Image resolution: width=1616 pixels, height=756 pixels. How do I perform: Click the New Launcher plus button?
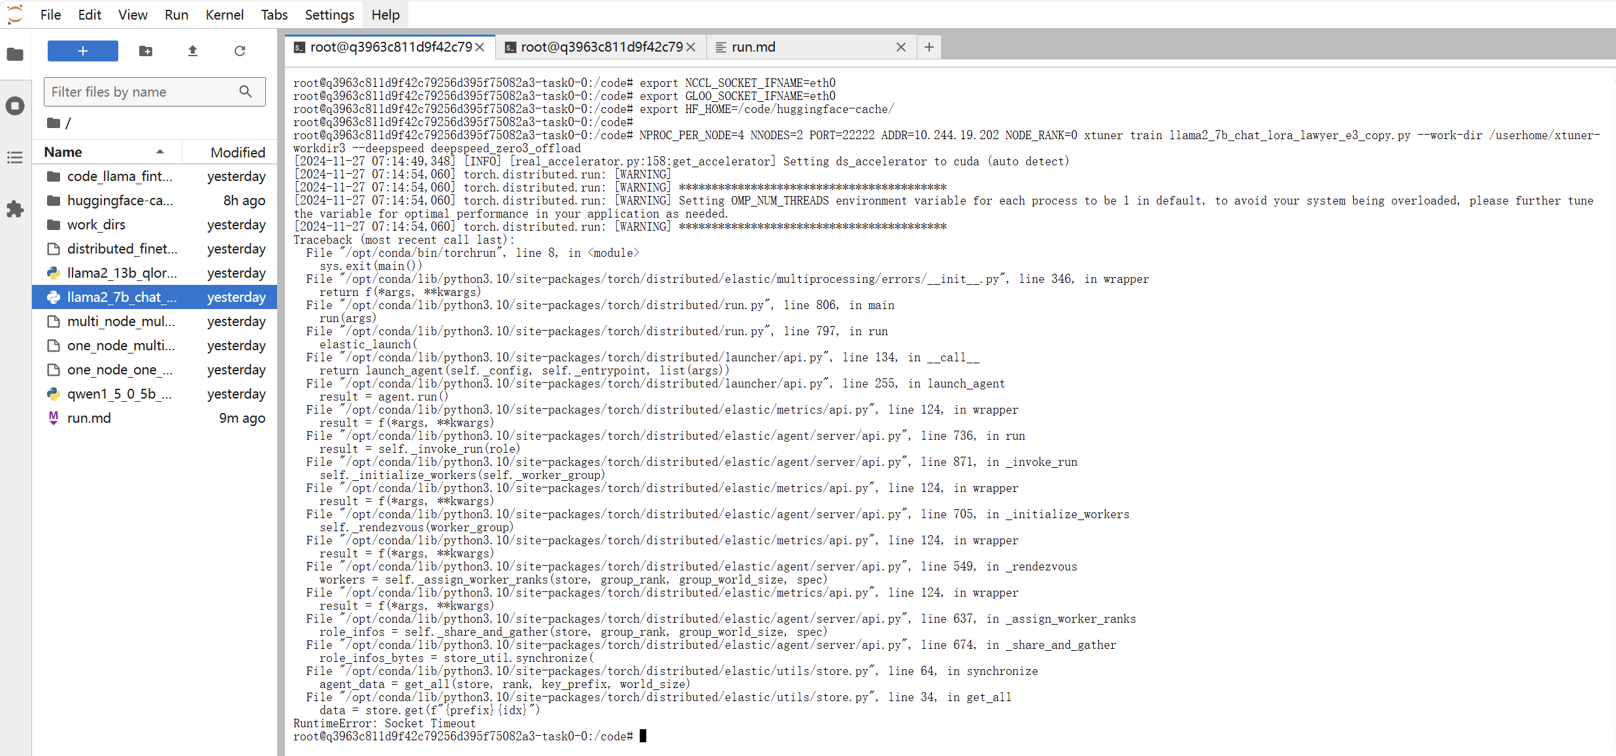point(82,51)
